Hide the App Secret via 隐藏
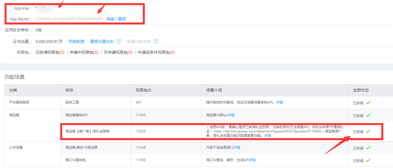 (110, 19)
